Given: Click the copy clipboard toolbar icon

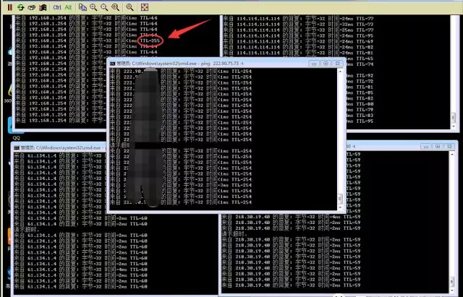Looking at the screenshot, I should (x=83, y=7).
